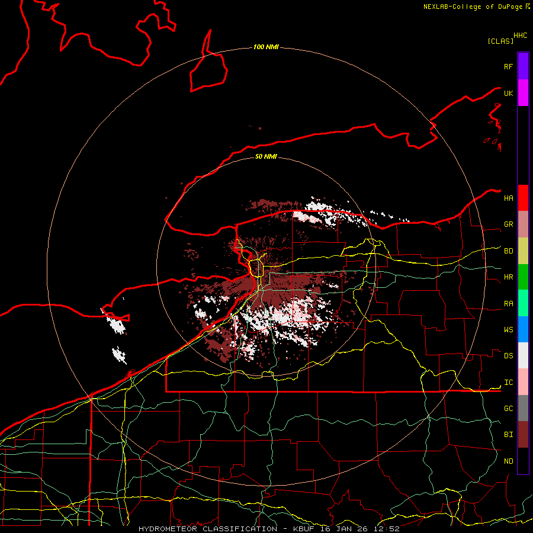
Task: Click the GC legend label
Action: pyautogui.click(x=508, y=409)
